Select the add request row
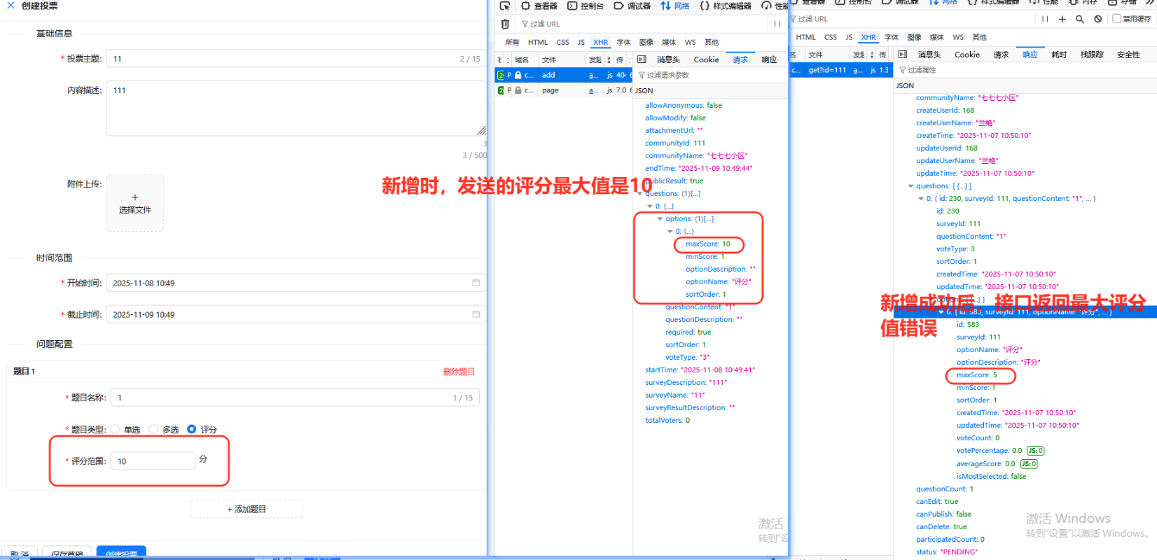This screenshot has height=560, width=1157. coord(564,75)
